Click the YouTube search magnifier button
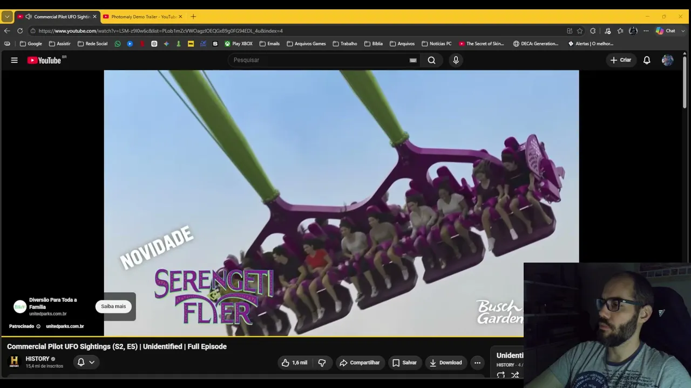This screenshot has width=691, height=388. pos(432,60)
